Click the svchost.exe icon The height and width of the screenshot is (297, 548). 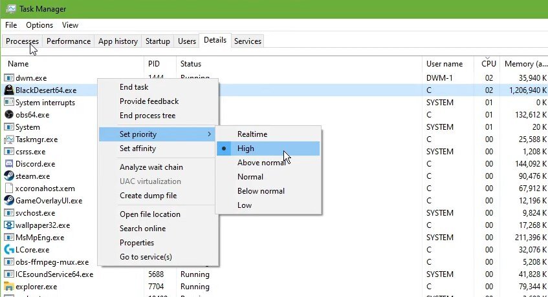pyautogui.click(x=9, y=213)
